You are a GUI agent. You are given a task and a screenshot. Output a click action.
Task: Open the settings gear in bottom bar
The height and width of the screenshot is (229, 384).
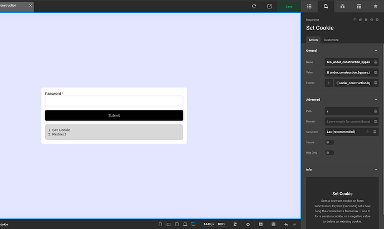[248, 225]
